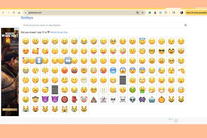207x138 pixels.
Task: Open the browser home page icon
Action: point(19,13)
